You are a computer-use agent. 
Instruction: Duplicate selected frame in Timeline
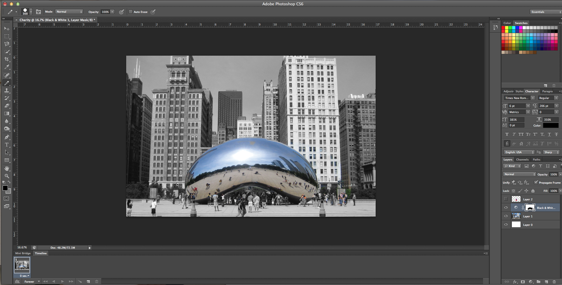88,281
